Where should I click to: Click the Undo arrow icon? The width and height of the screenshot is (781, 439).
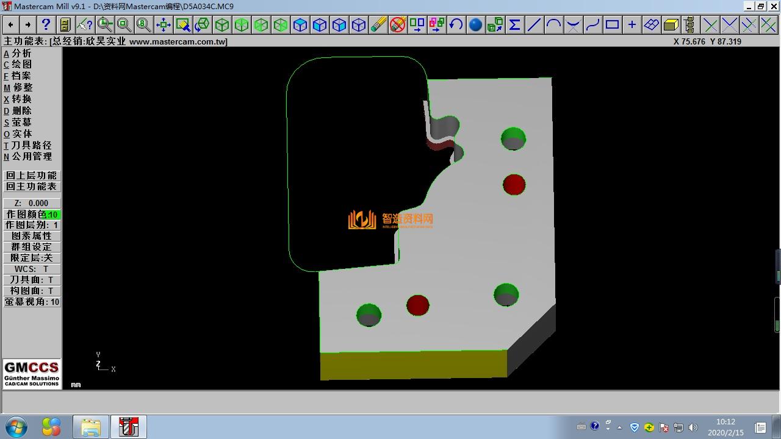(x=456, y=24)
